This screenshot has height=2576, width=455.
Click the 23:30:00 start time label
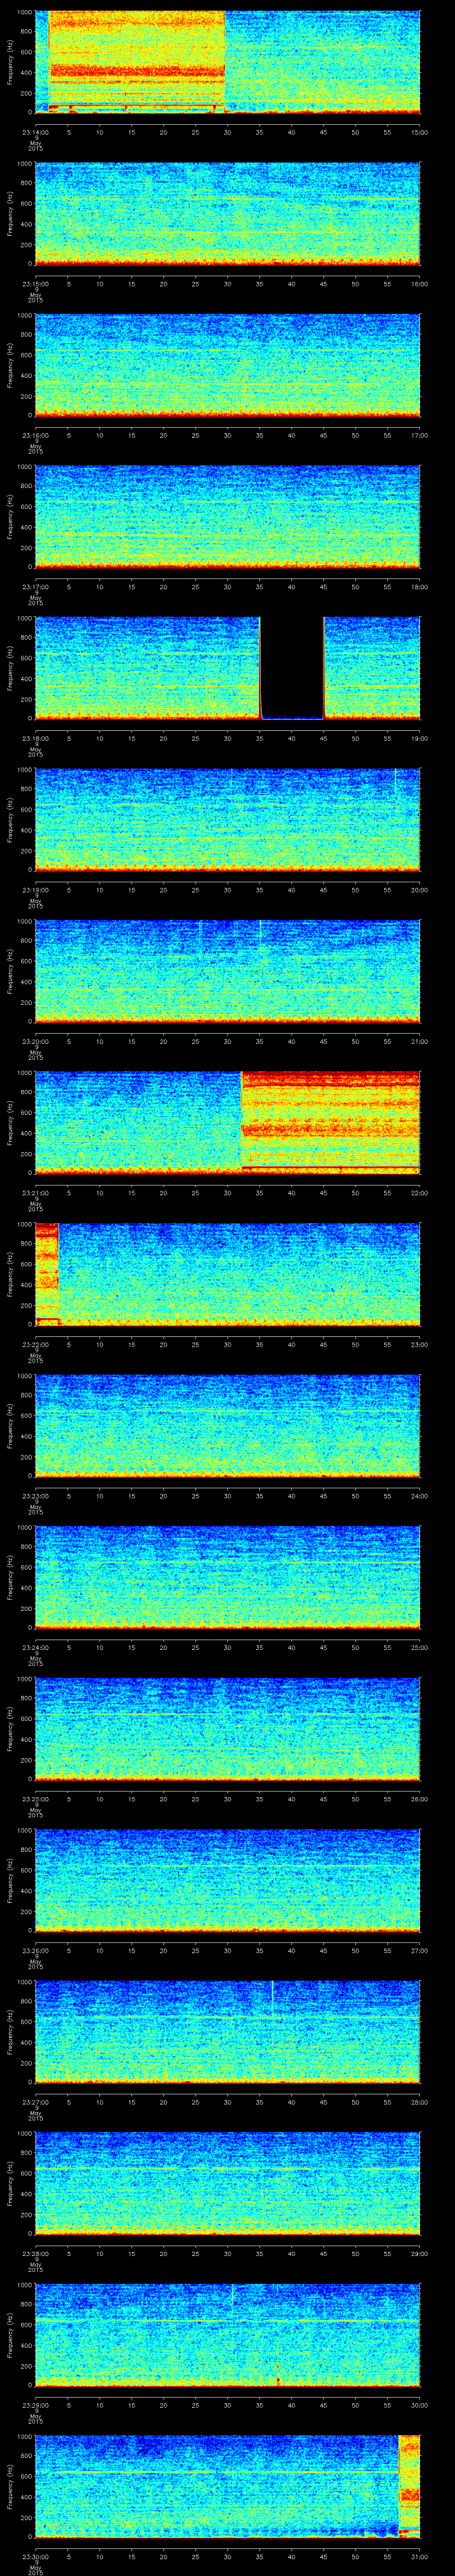tap(35, 2556)
